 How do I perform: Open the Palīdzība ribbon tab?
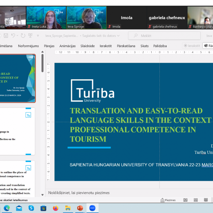click(x=160, y=46)
